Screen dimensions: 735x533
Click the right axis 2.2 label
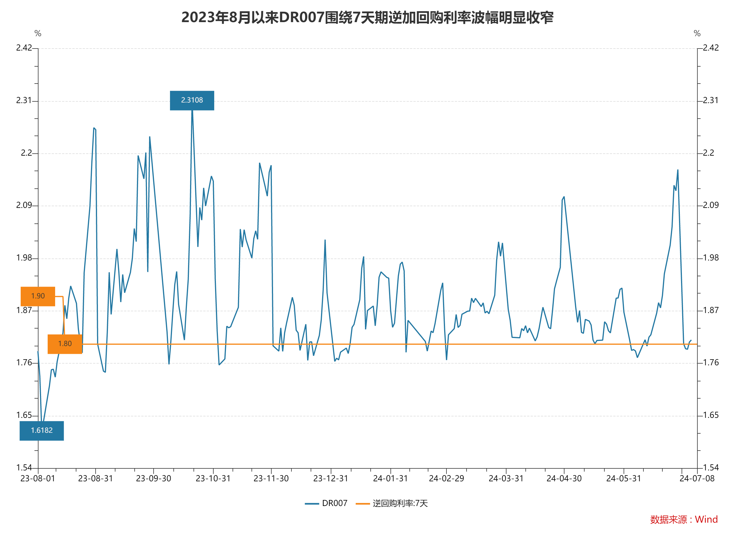[708, 153]
